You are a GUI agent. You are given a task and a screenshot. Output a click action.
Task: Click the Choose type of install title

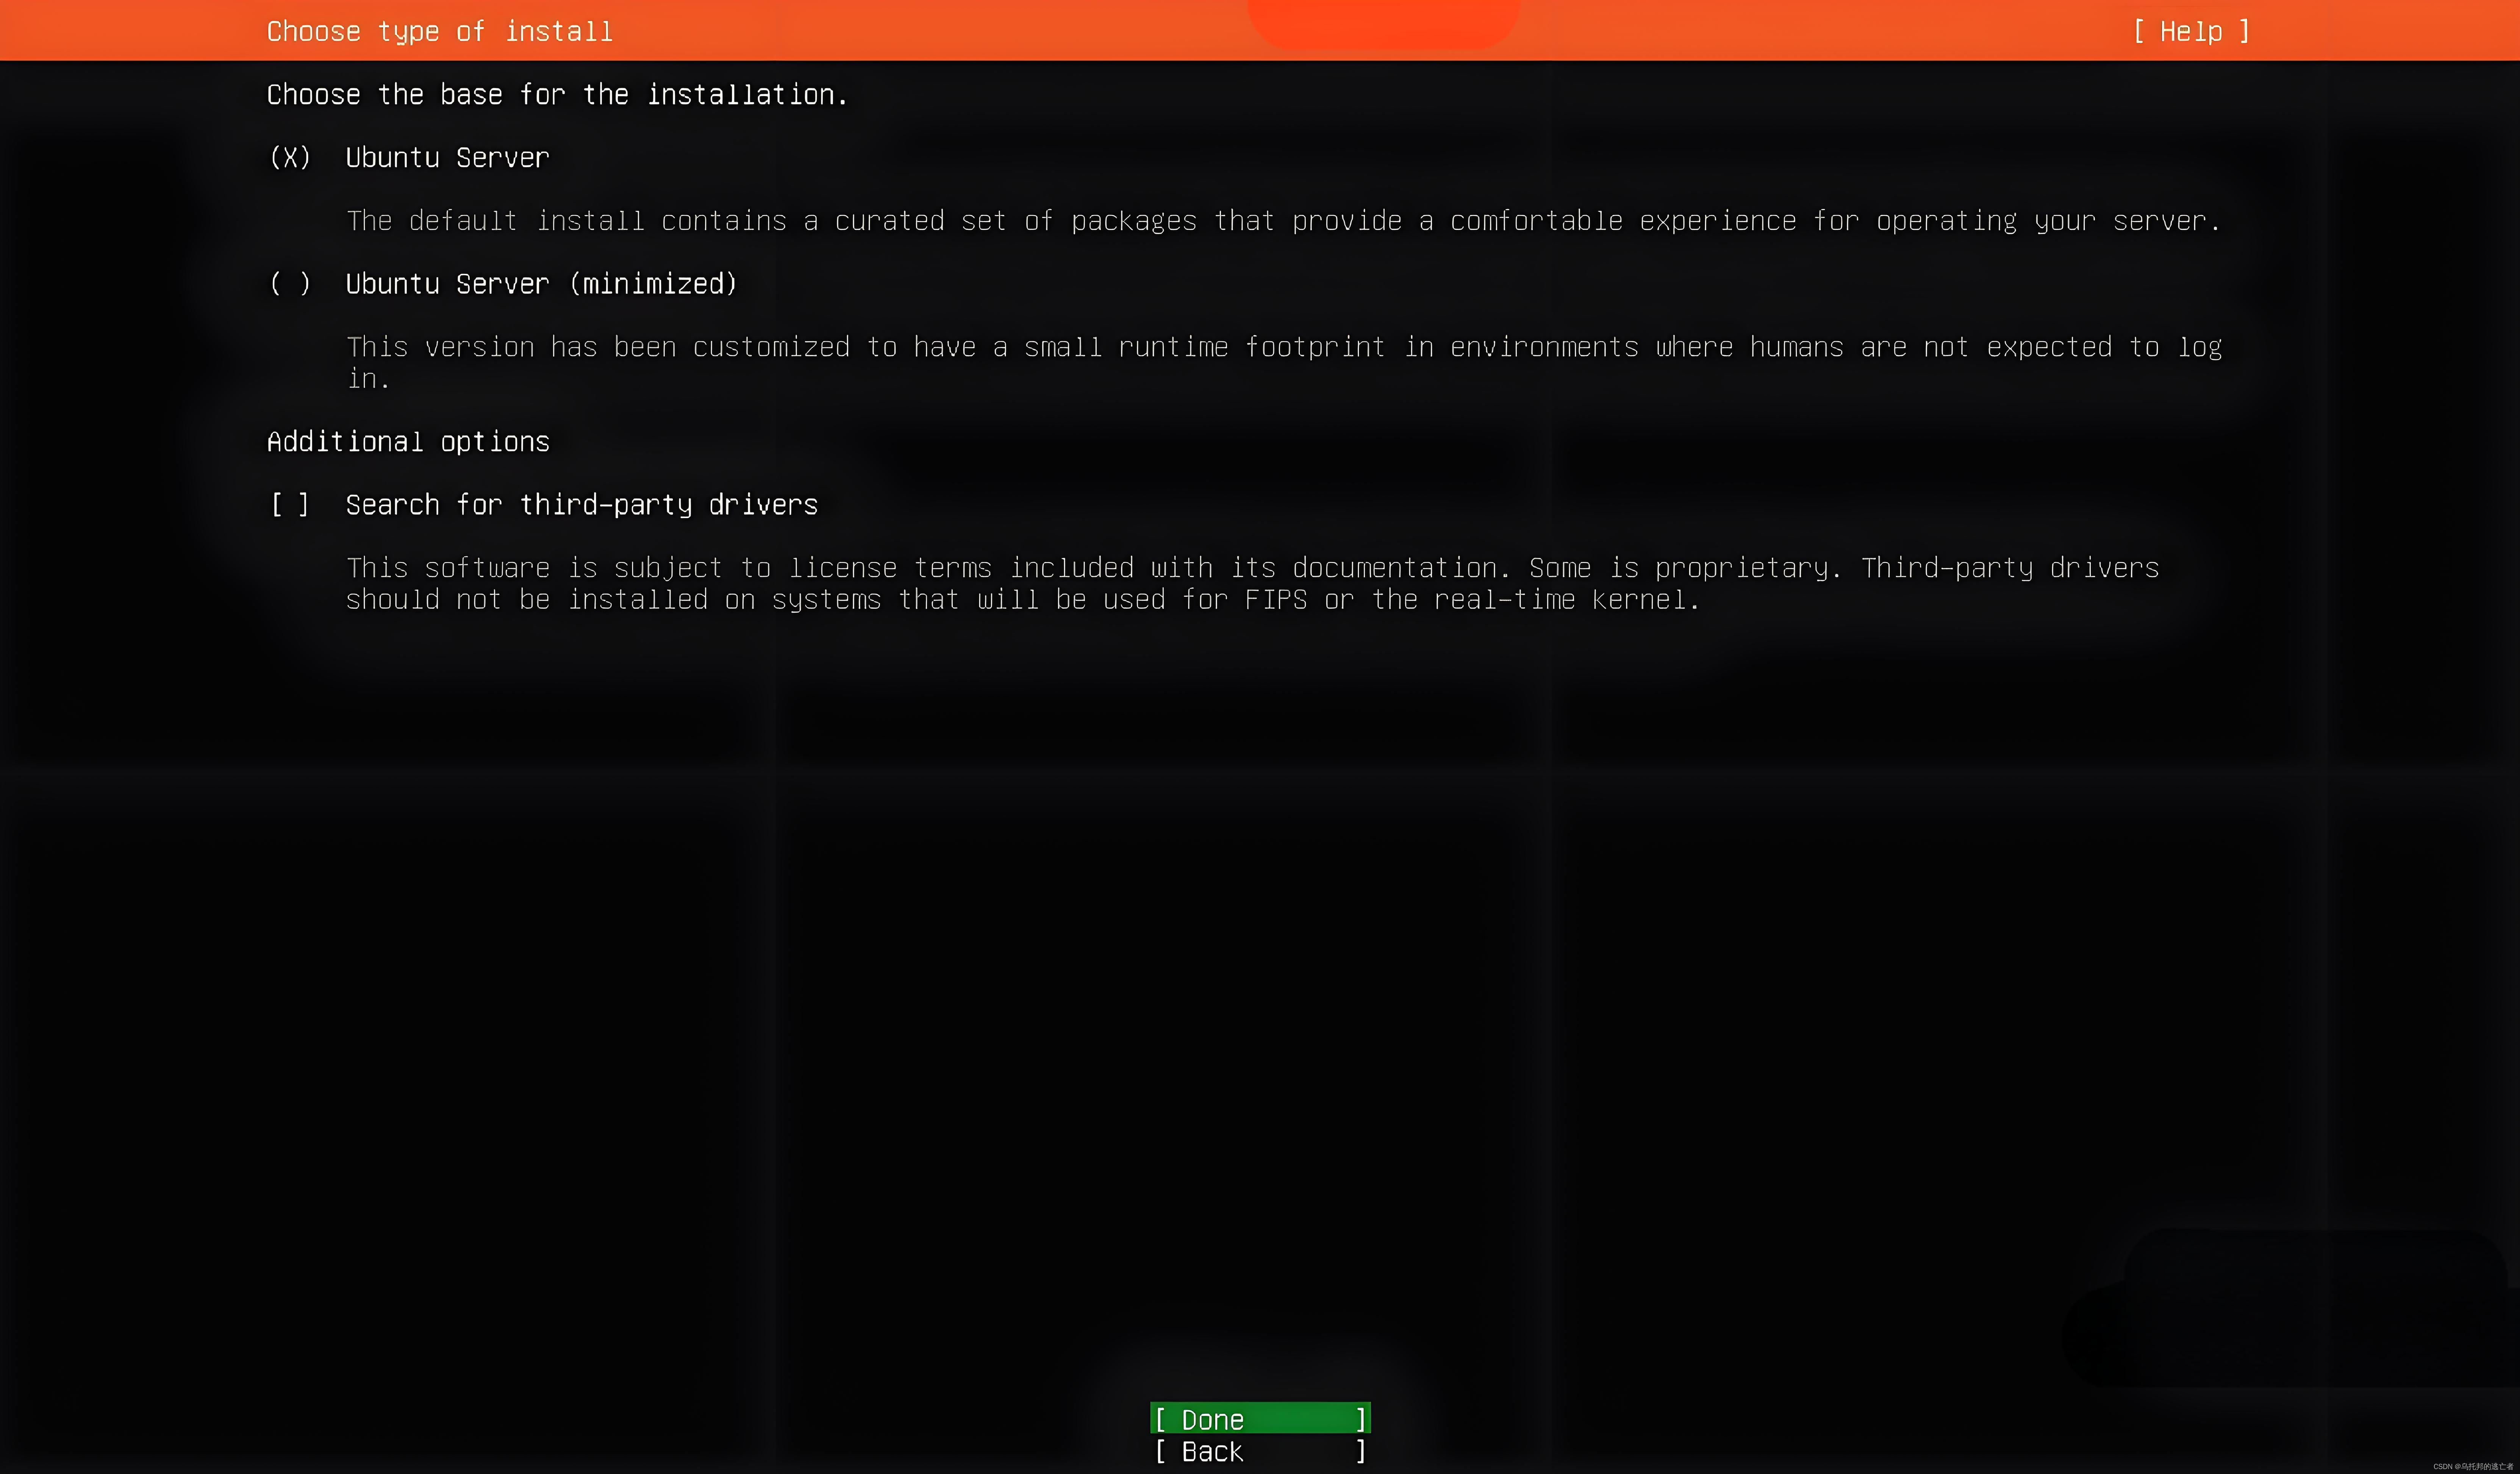pos(439,32)
